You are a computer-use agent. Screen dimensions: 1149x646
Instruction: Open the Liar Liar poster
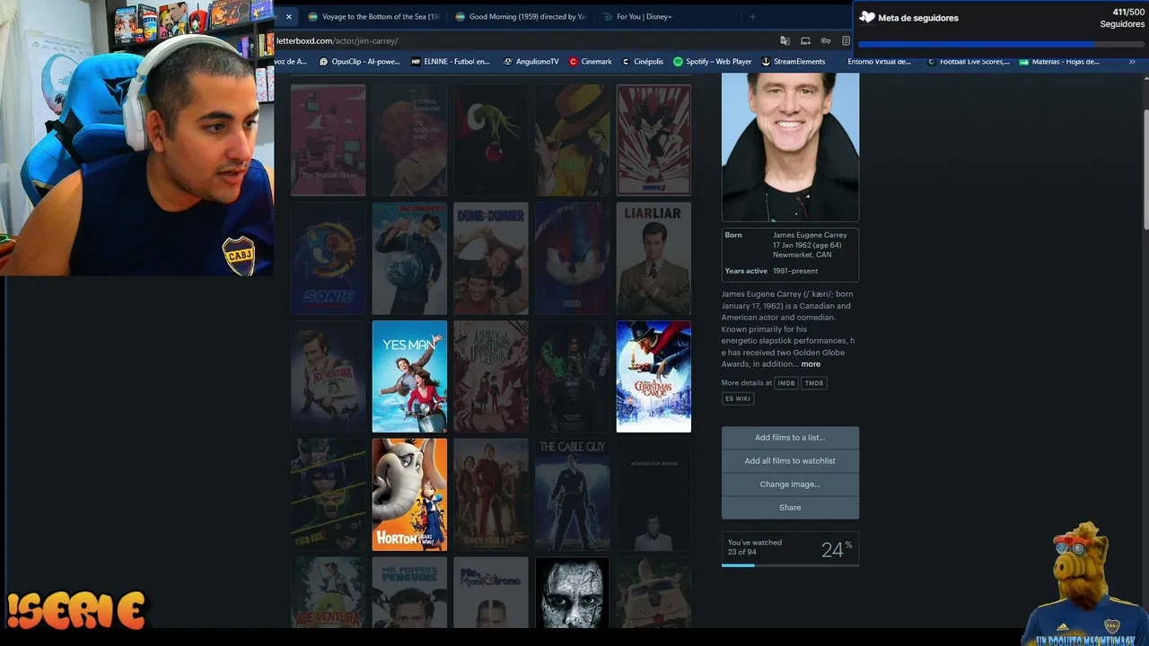tap(653, 258)
